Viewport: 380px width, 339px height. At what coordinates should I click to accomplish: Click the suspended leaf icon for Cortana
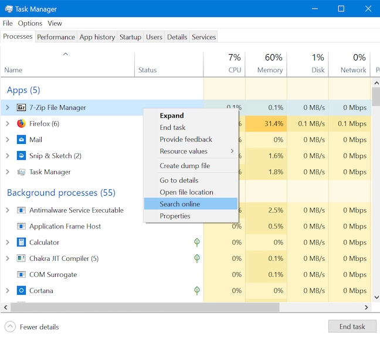(197, 290)
